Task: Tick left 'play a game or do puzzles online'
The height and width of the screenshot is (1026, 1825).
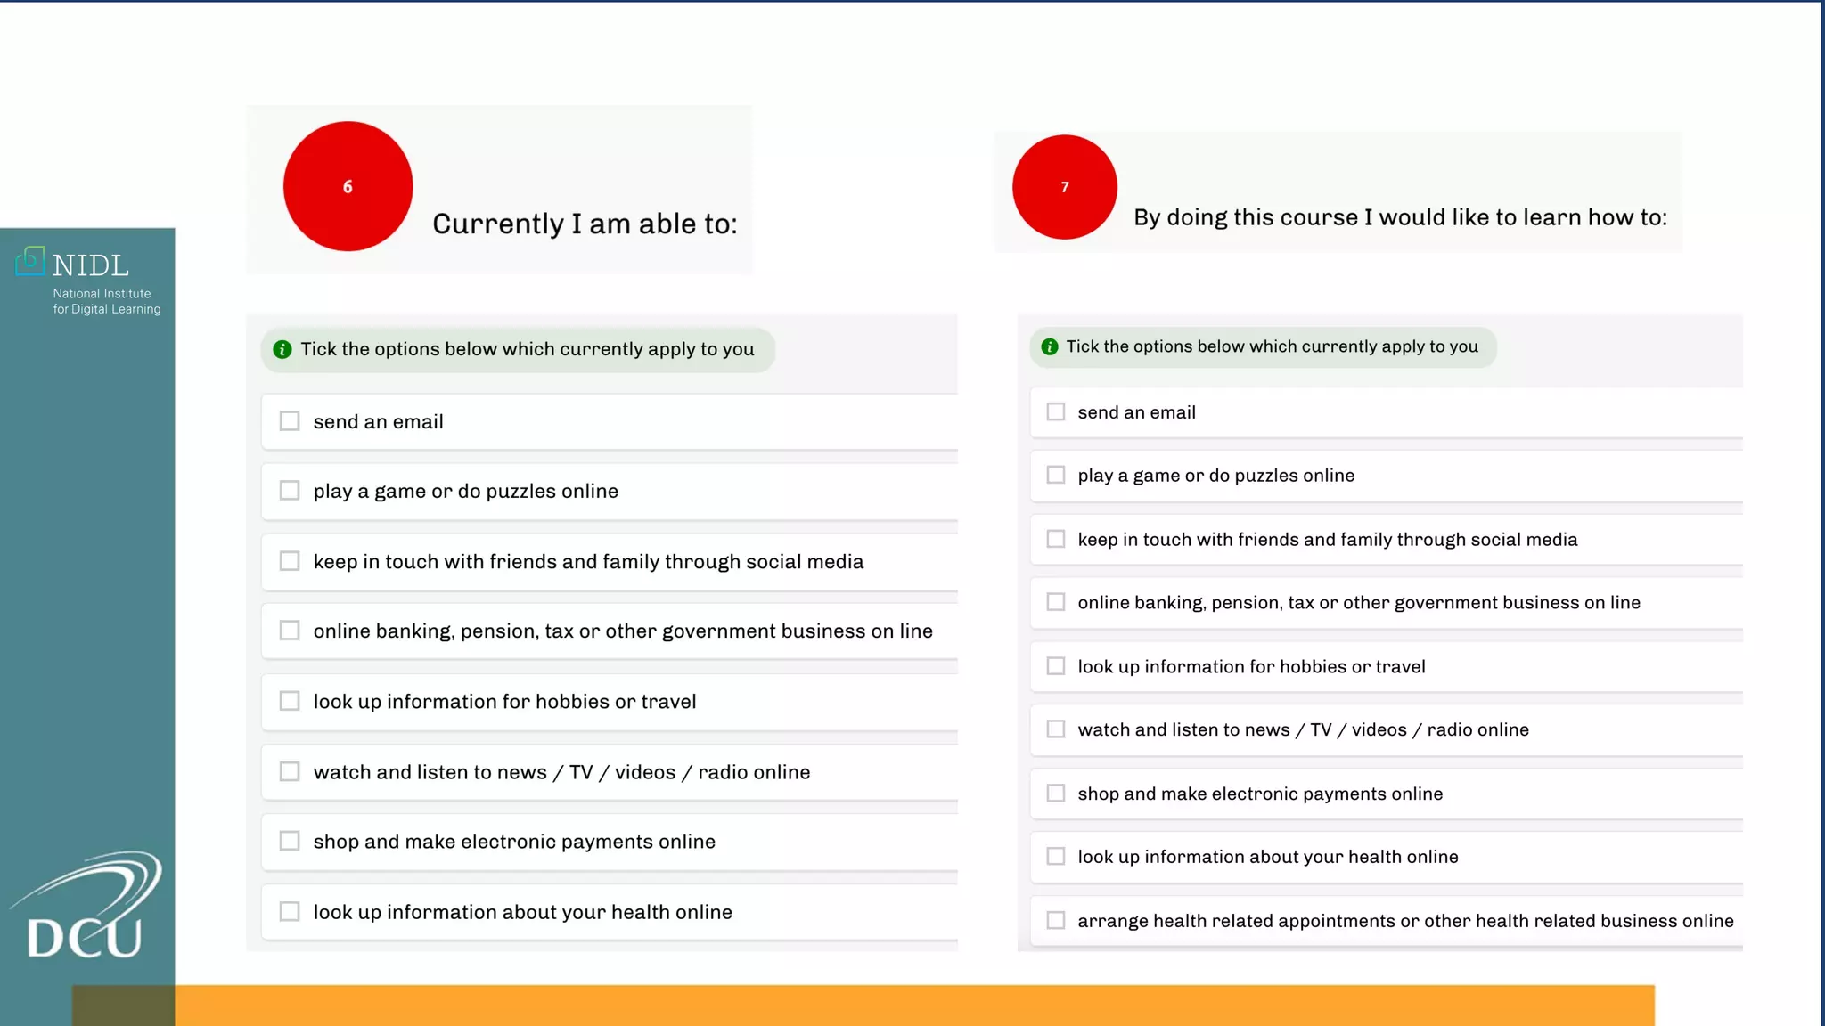Action: [x=290, y=491]
